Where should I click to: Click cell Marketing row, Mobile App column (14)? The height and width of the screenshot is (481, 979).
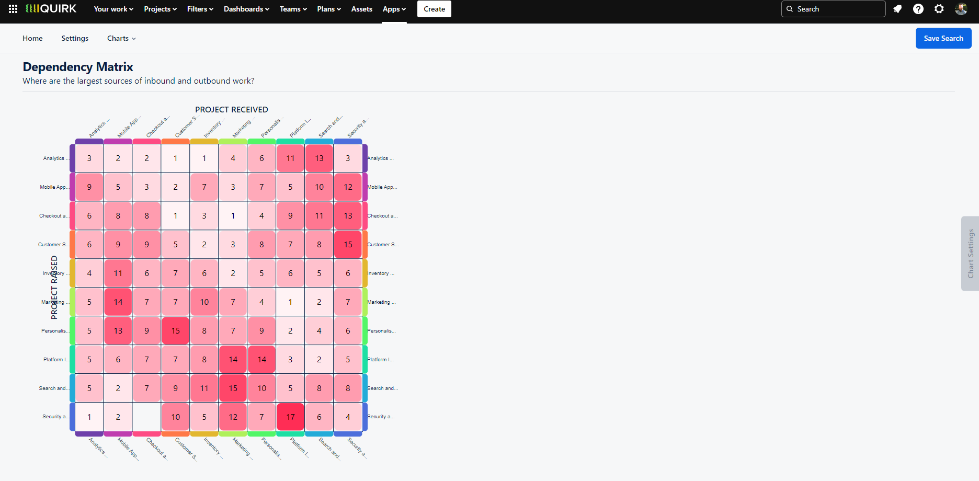(118, 302)
